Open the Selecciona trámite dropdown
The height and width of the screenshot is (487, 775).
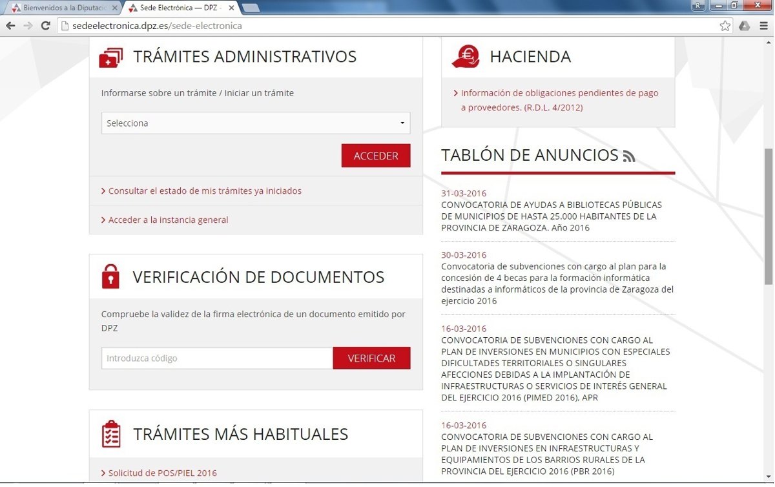255,123
